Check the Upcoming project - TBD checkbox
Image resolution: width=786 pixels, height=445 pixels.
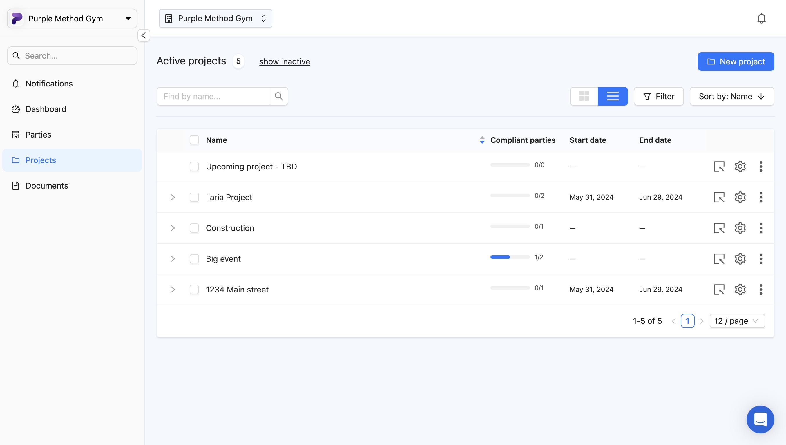click(194, 167)
